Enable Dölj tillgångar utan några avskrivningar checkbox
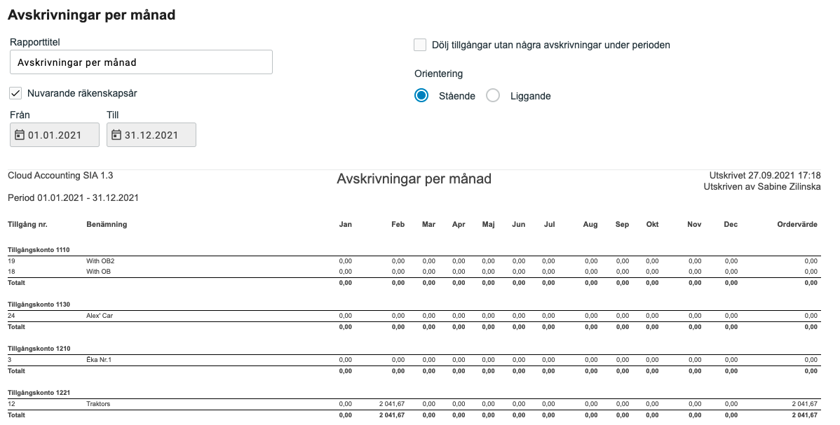Screen dimensions: 840x425 coord(420,45)
